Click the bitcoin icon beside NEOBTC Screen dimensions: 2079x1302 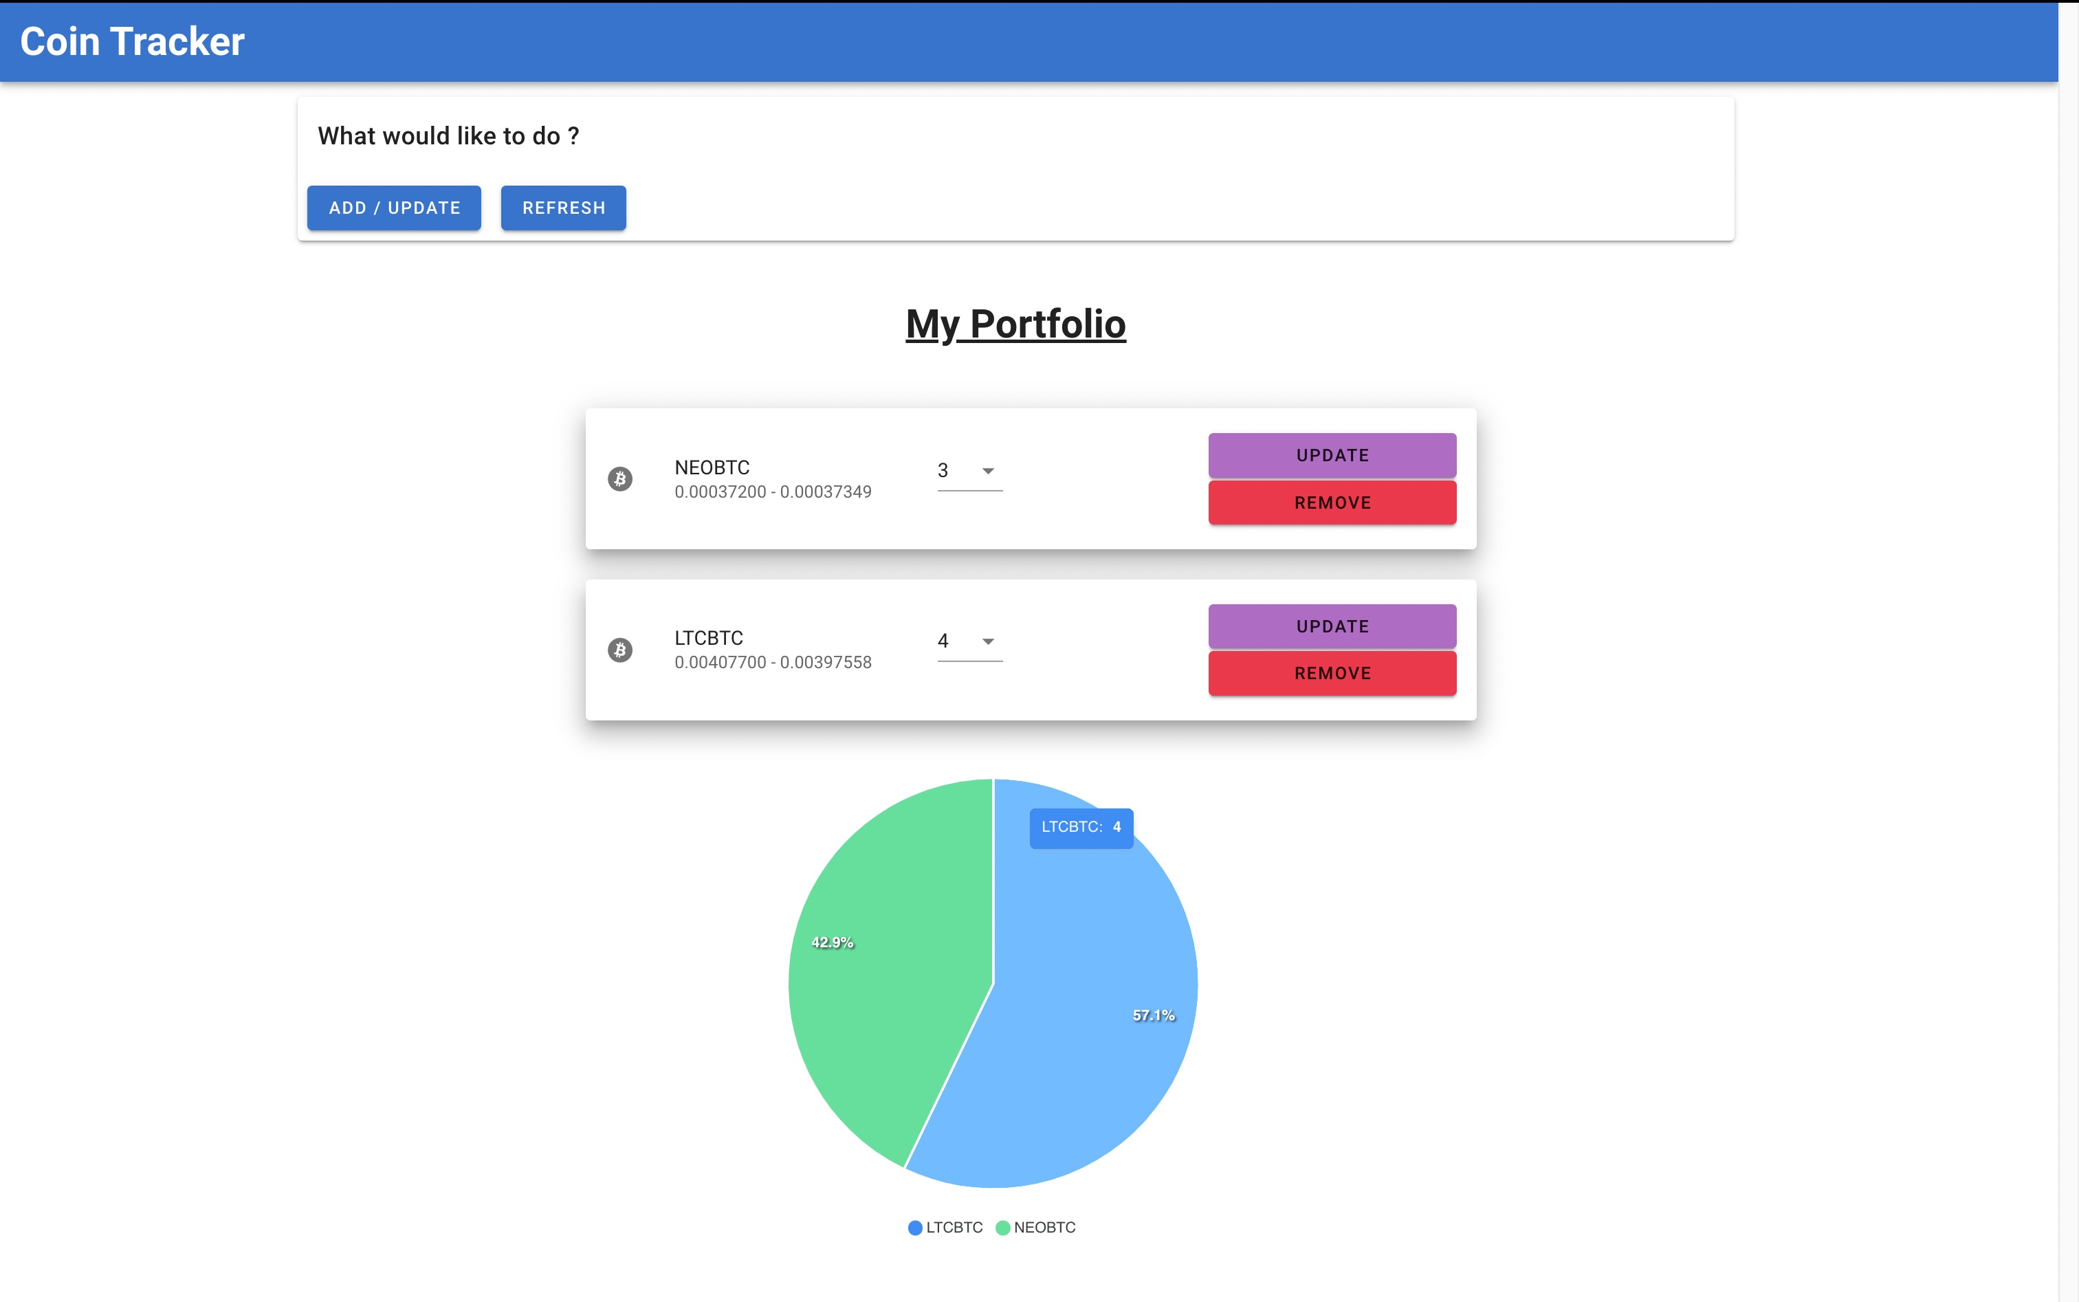click(x=620, y=478)
